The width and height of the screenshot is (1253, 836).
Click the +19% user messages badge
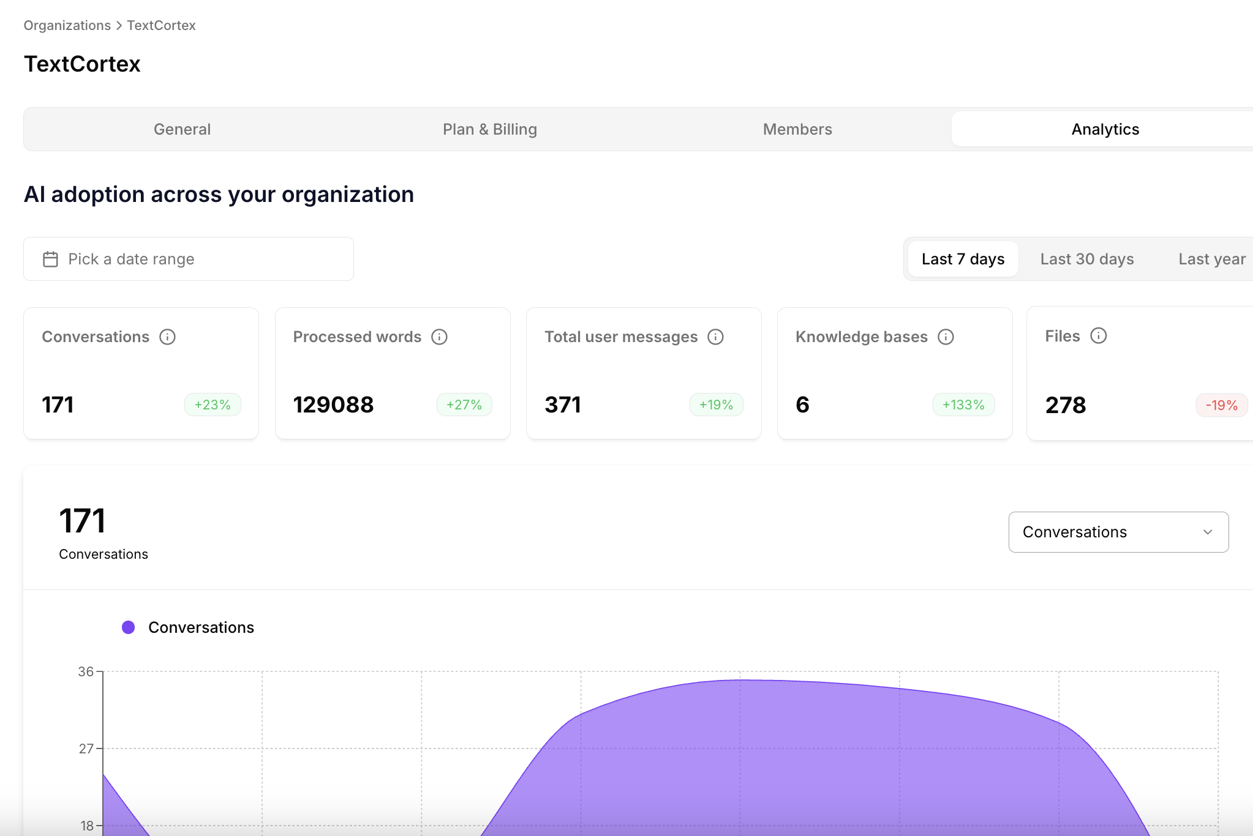tap(716, 405)
